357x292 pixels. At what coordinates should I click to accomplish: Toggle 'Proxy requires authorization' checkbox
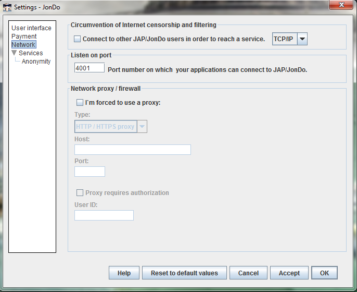80,193
